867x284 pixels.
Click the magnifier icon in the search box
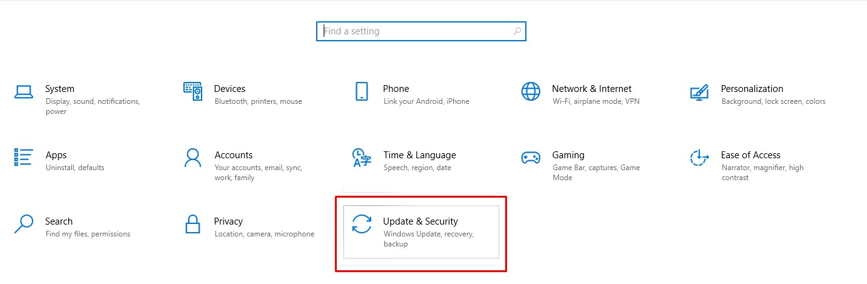click(517, 31)
